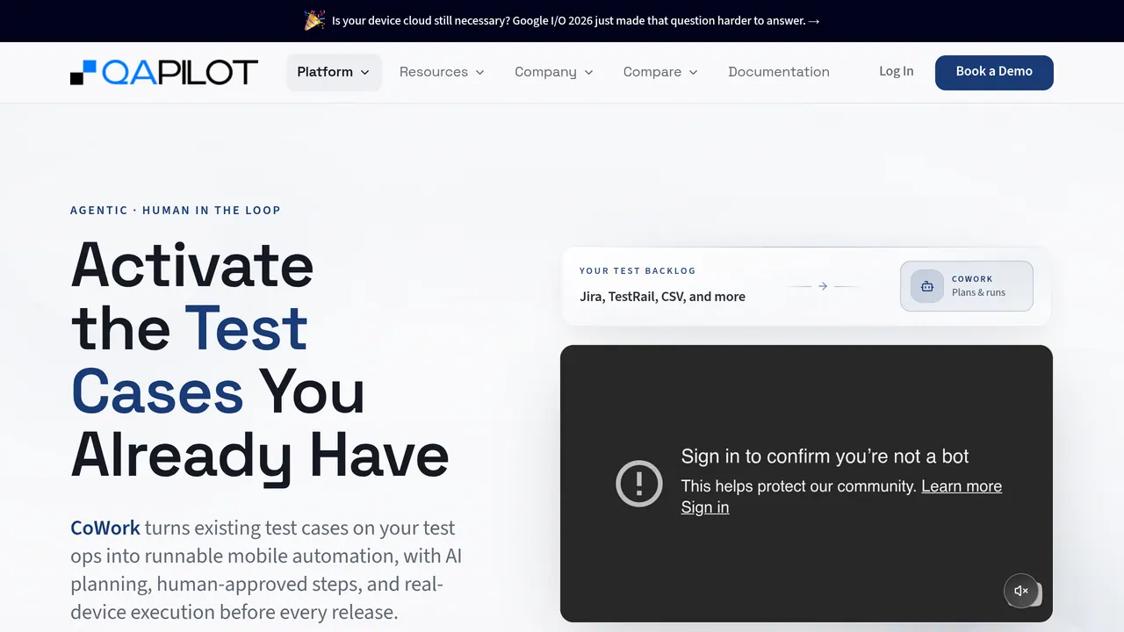The image size is (1124, 632).
Task: Click the party popper icon in banner
Action: (314, 20)
